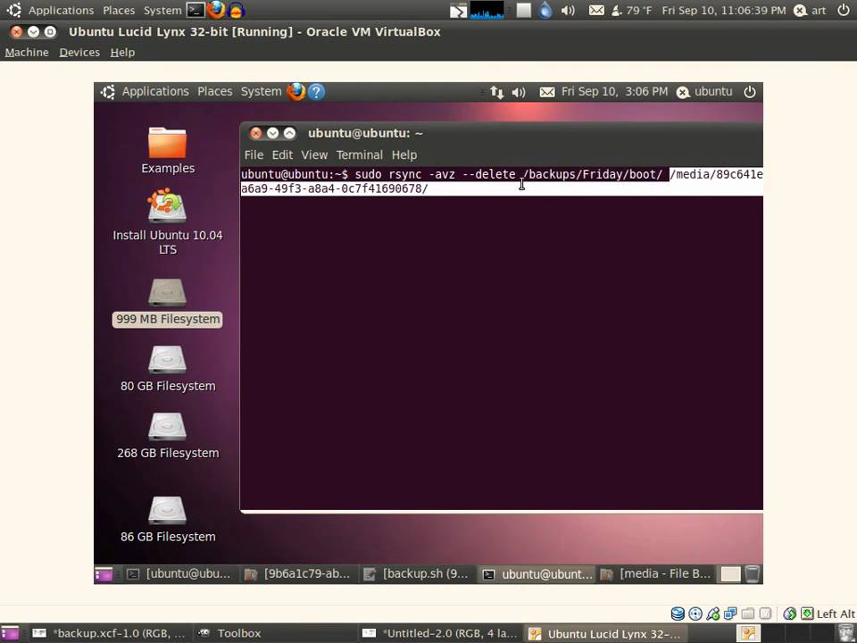The image size is (857, 643).
Task: Close the guest terminal window
Action: 256,133
